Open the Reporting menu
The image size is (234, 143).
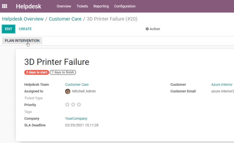coord(101,6)
